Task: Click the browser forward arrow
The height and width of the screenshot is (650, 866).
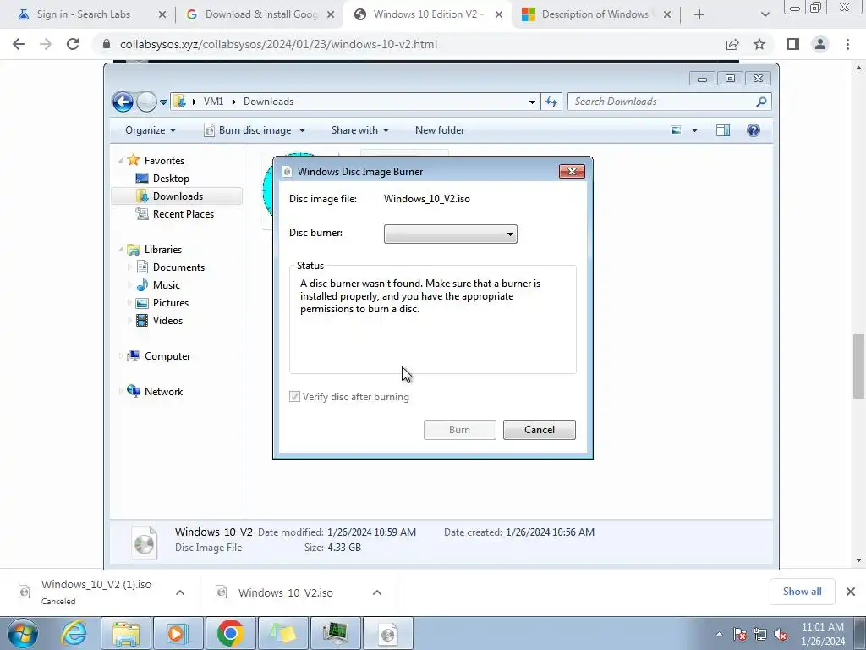Action: point(46,44)
